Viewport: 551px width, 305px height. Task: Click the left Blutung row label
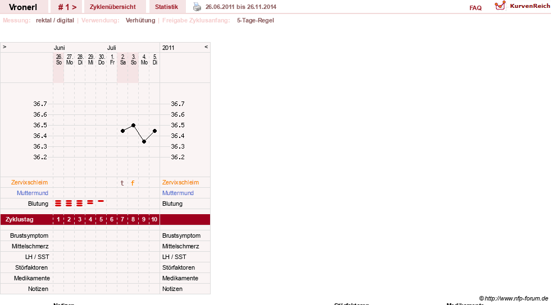click(x=38, y=204)
